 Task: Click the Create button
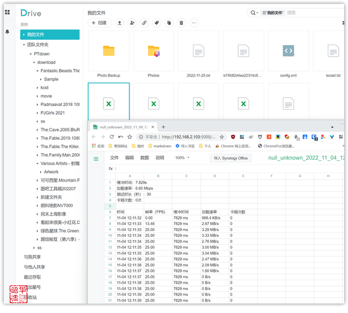[100, 23]
